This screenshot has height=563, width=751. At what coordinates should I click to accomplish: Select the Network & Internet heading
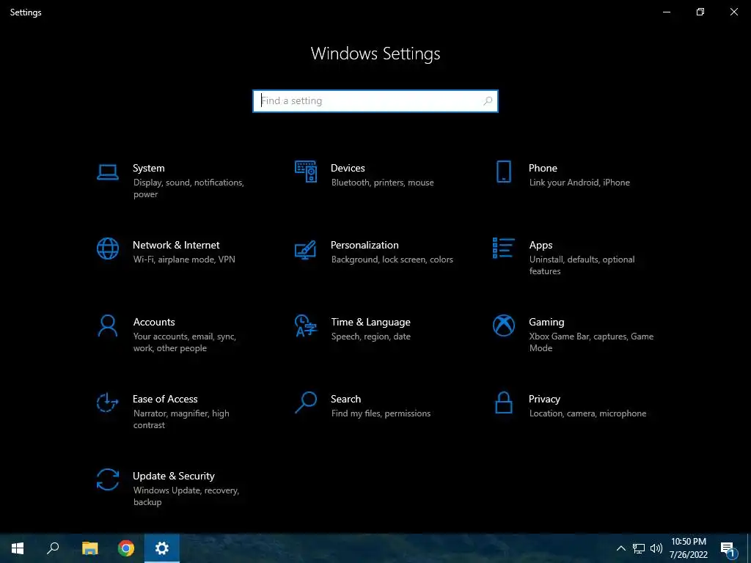pyautogui.click(x=176, y=245)
